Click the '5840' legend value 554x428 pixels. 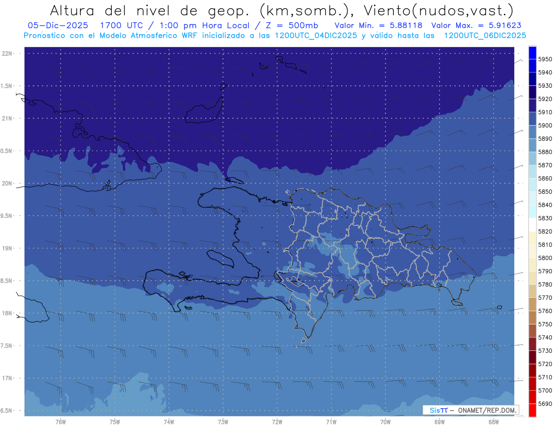[x=545, y=205]
